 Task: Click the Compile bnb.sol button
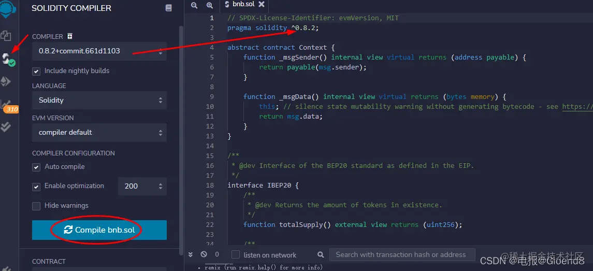coord(99,230)
